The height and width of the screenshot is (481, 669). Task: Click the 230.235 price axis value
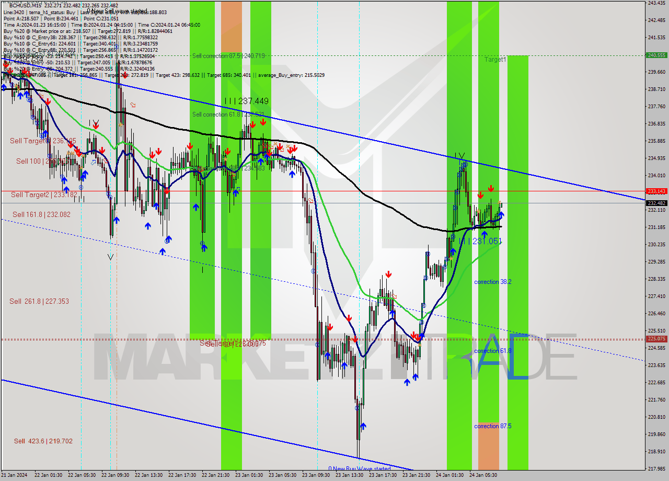point(656,244)
